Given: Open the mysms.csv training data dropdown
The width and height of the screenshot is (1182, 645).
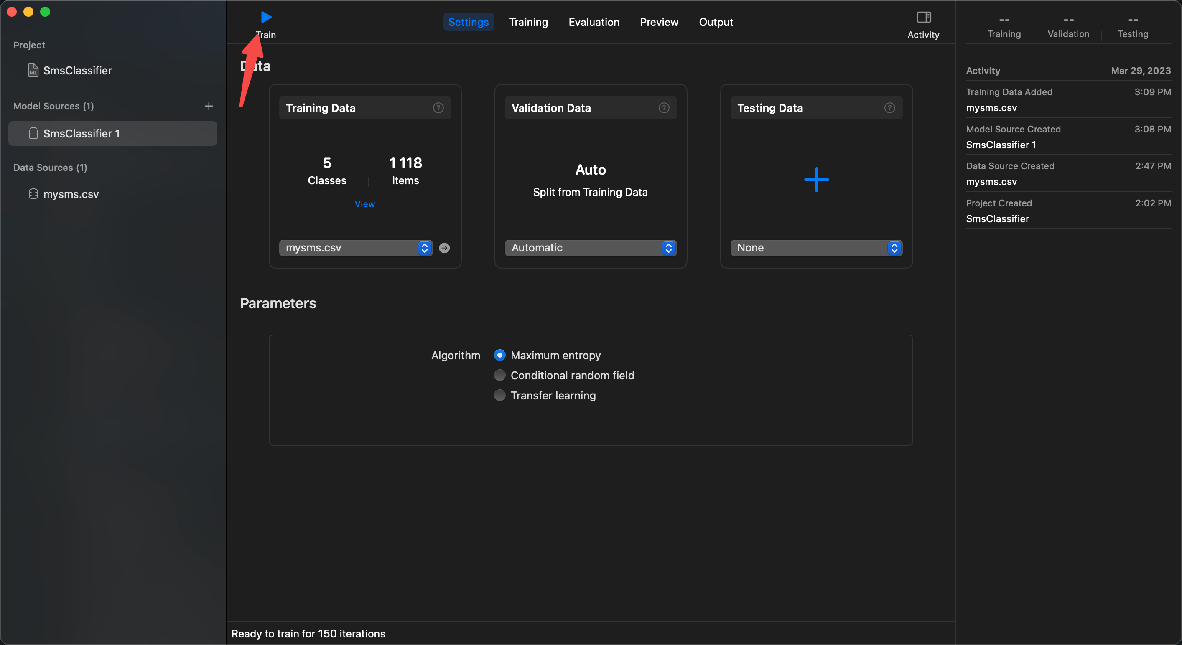Looking at the screenshot, I should tap(356, 248).
